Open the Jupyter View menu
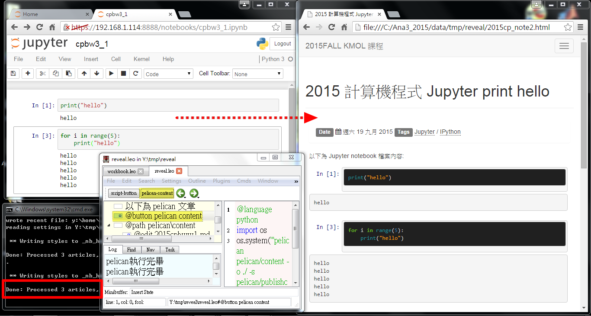 click(x=65, y=59)
